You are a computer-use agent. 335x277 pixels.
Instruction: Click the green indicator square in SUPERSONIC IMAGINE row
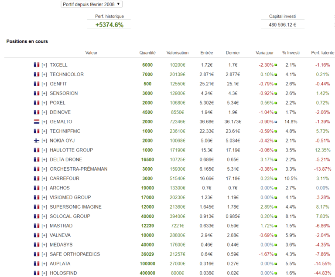tap(276, 207)
